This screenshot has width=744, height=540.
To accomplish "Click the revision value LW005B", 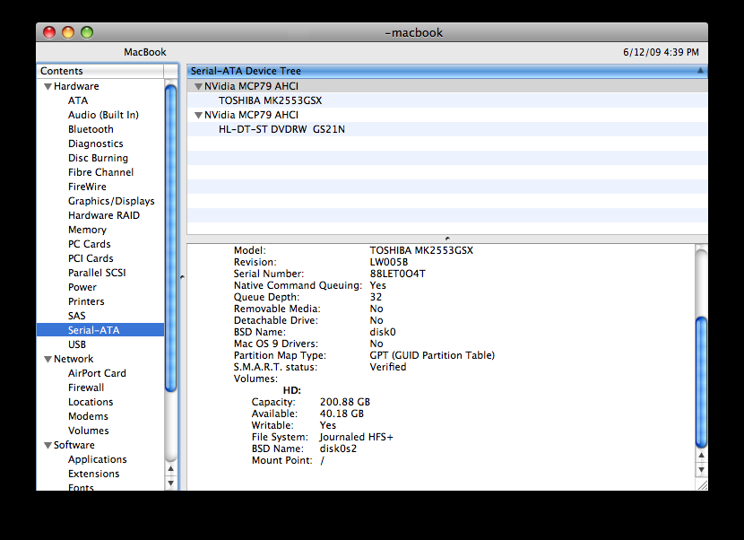I will click(x=389, y=262).
